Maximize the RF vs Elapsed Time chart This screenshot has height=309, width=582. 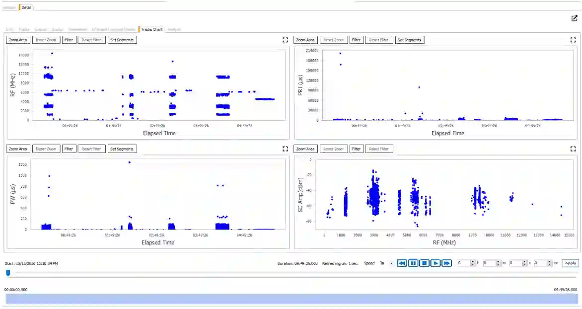click(x=285, y=40)
